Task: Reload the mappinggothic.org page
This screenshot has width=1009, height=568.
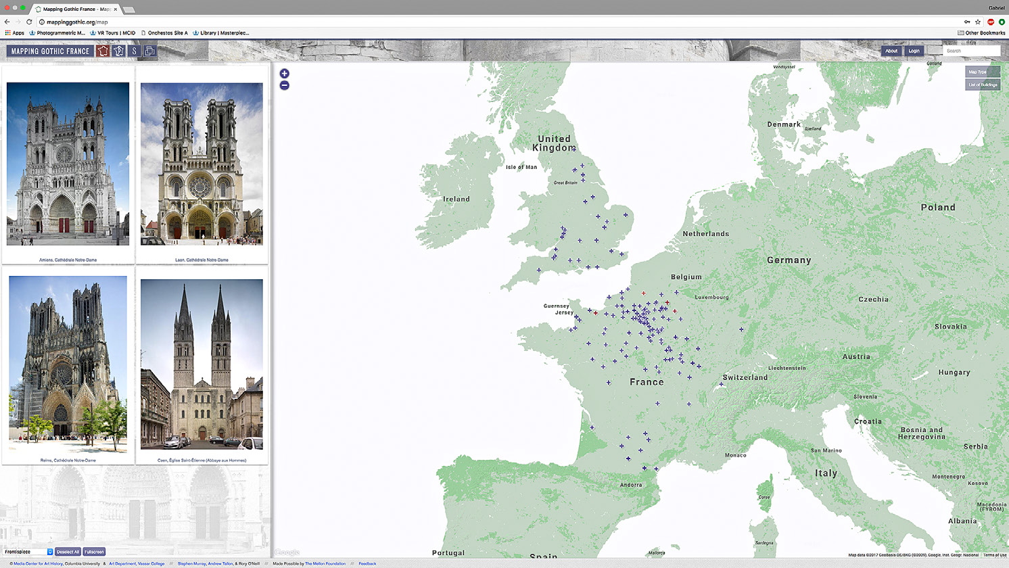Action: (29, 22)
